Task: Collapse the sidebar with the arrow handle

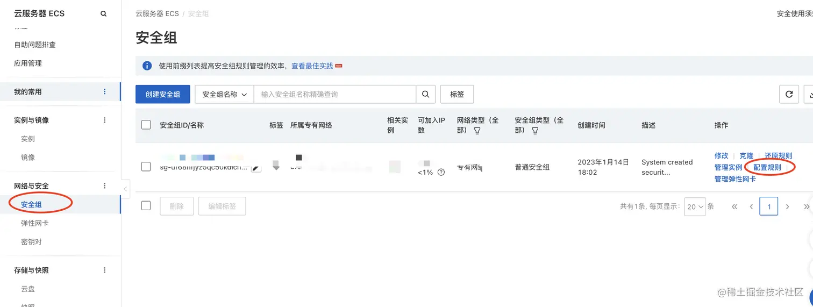Action: click(125, 189)
